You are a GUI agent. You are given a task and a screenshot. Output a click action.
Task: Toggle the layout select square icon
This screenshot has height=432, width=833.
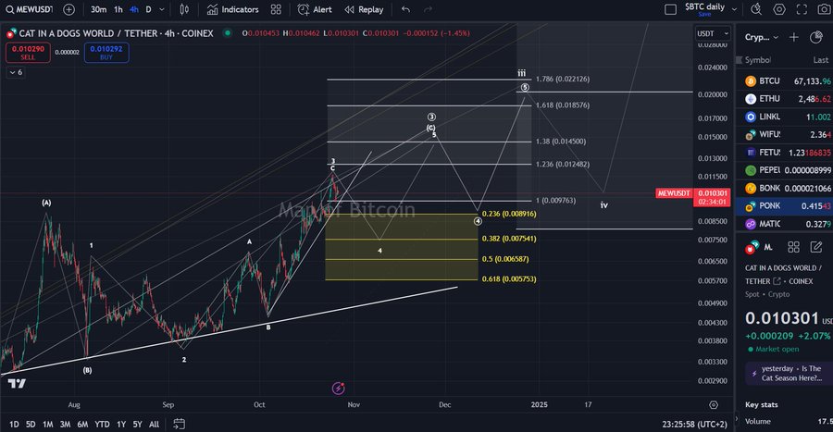point(671,9)
